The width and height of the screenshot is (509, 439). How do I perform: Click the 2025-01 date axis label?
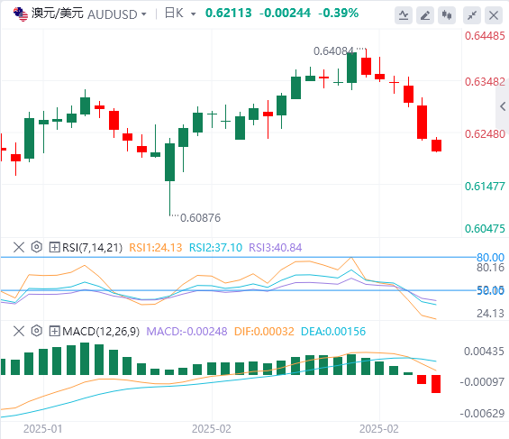[x=42, y=428]
